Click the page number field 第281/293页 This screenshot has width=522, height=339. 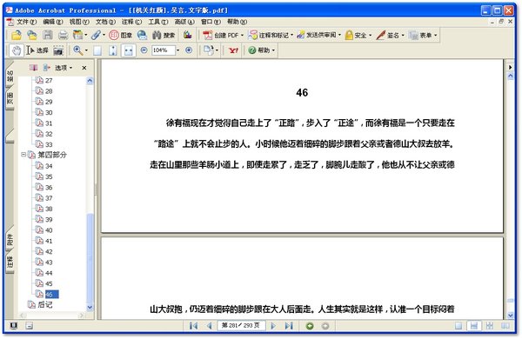click(x=241, y=325)
